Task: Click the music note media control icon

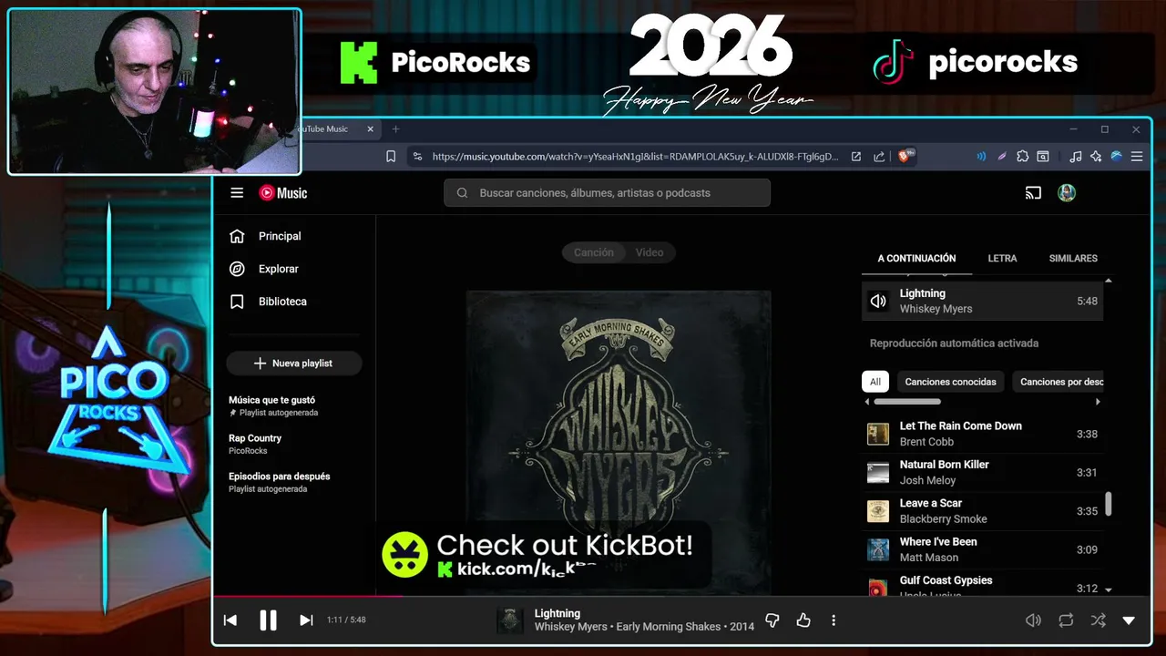Action: tap(1076, 157)
